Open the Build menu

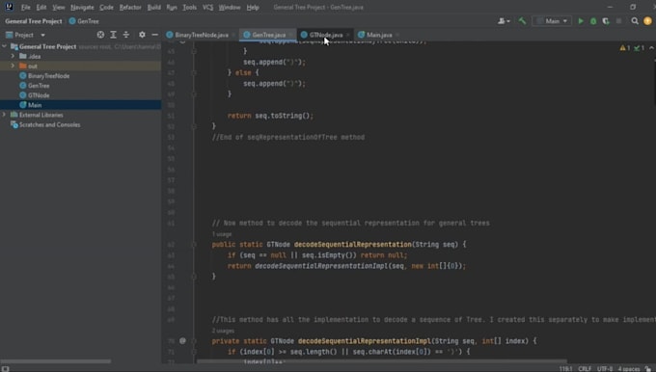(x=154, y=7)
